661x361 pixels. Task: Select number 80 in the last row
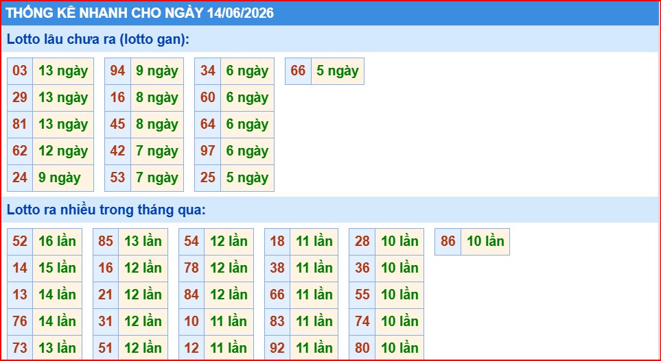tap(362, 348)
